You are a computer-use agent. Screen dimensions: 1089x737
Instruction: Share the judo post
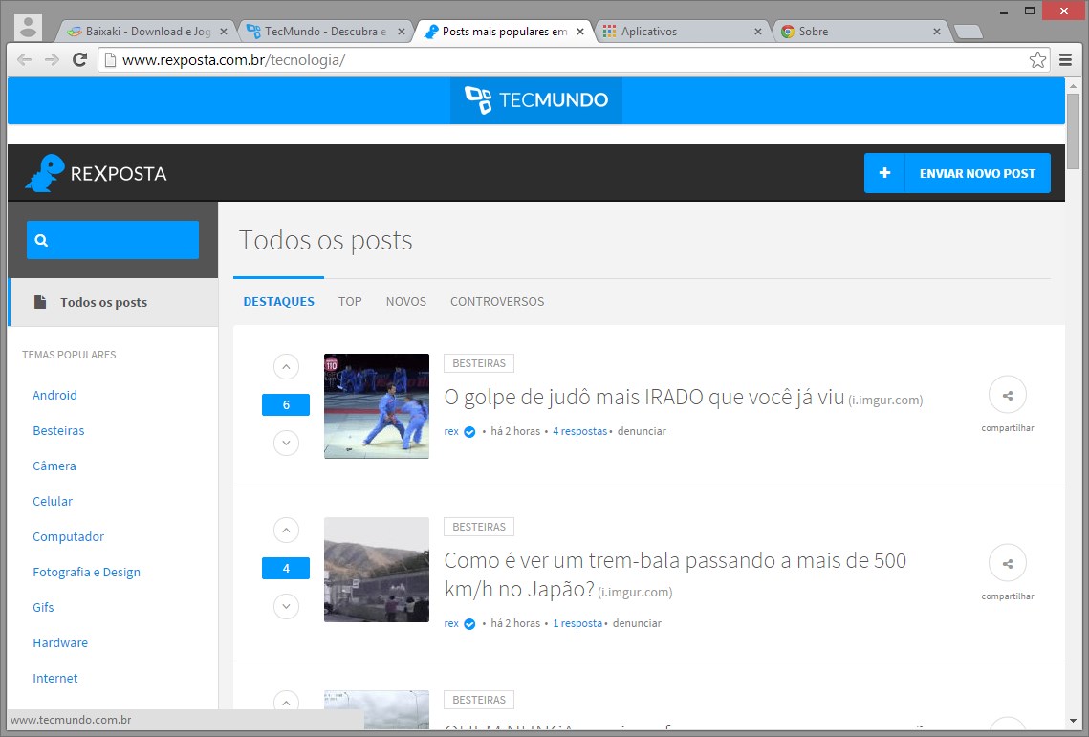pyautogui.click(x=1008, y=395)
